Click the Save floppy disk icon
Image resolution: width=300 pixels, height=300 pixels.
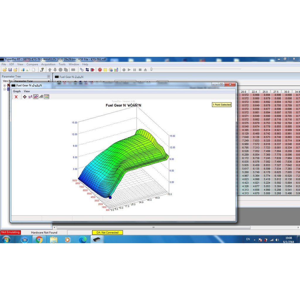pyautogui.click(x=10, y=70)
